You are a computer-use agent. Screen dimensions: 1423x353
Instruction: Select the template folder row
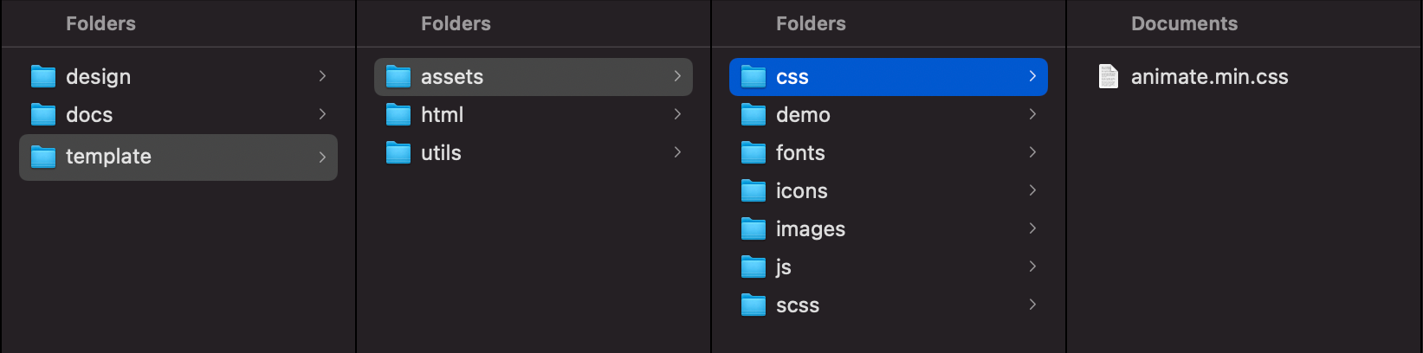click(x=178, y=157)
